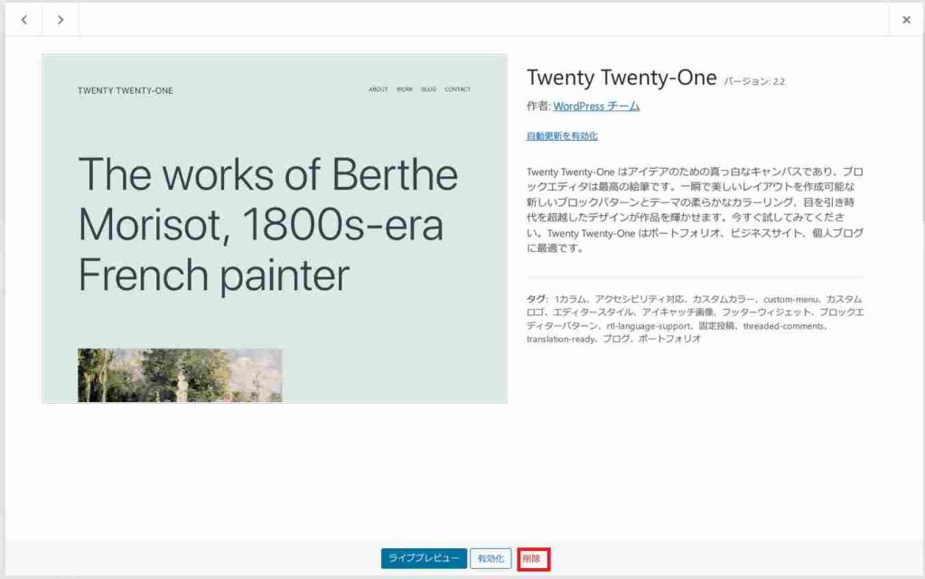Click the Twenty Twenty-One theme screenshot
Viewport: 925px width, 579px height.
click(275, 229)
